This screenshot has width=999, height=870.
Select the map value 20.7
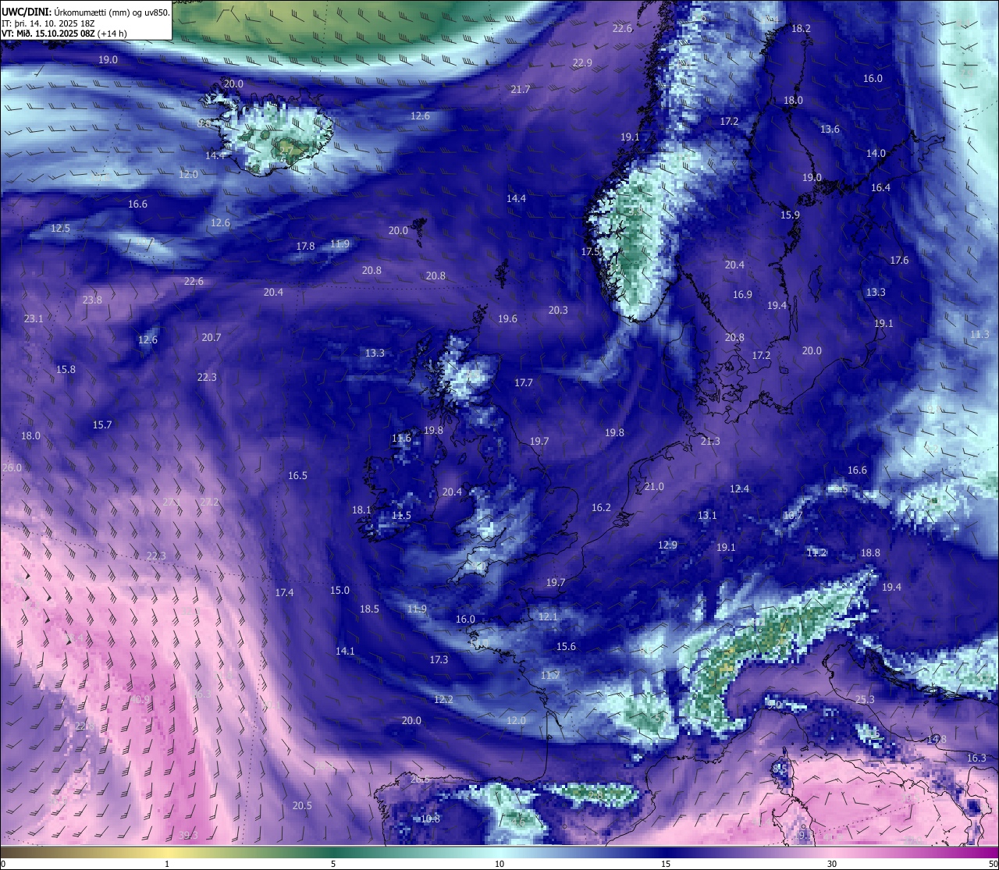coord(212,337)
